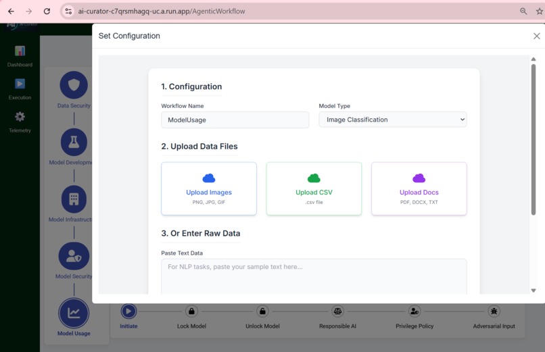The height and width of the screenshot is (352, 545).
Task: Click the Privilege Policy user icon
Action: 414,311
